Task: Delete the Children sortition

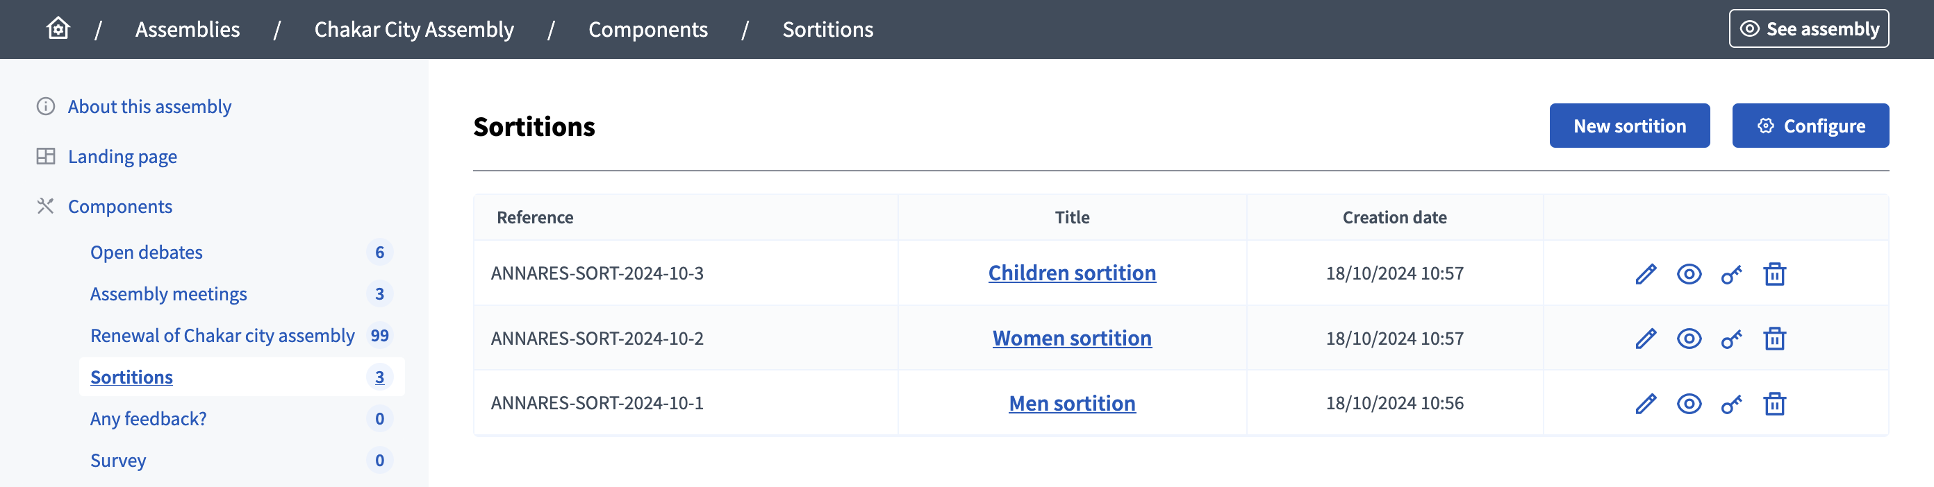Action: [x=1774, y=274]
